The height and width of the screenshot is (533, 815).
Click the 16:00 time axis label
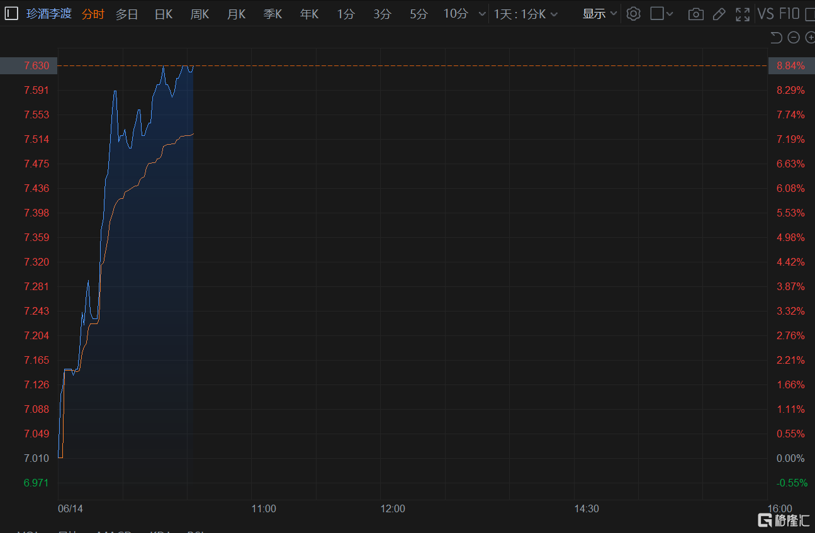(x=780, y=508)
